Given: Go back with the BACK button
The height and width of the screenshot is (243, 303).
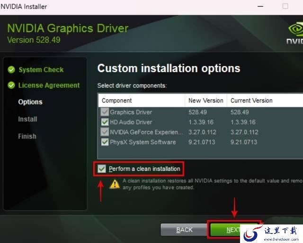Looking at the screenshot, I should (x=184, y=230).
